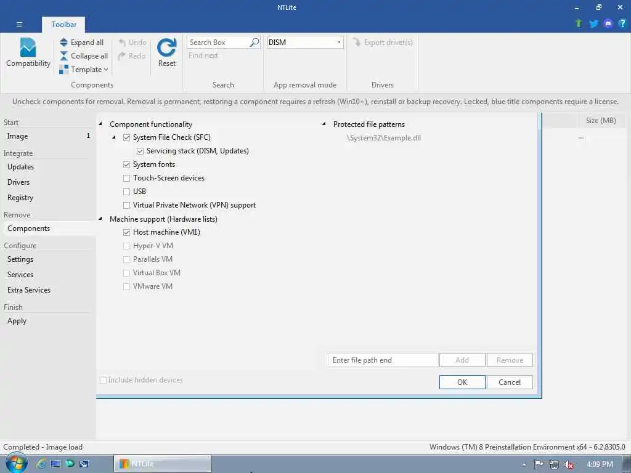Click the green update arrow icon
The image size is (631, 473).
[579, 23]
